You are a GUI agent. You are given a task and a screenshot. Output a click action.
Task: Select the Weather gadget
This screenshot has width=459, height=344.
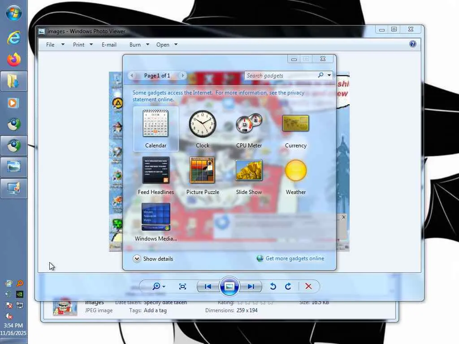click(296, 176)
